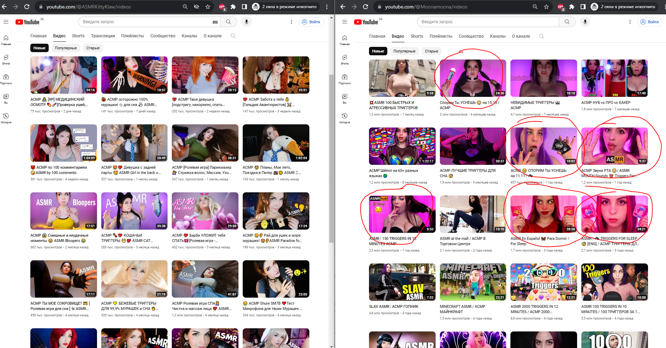Click on-screen keyboard icon in left search box
The width and height of the screenshot is (666, 348).
(215, 22)
